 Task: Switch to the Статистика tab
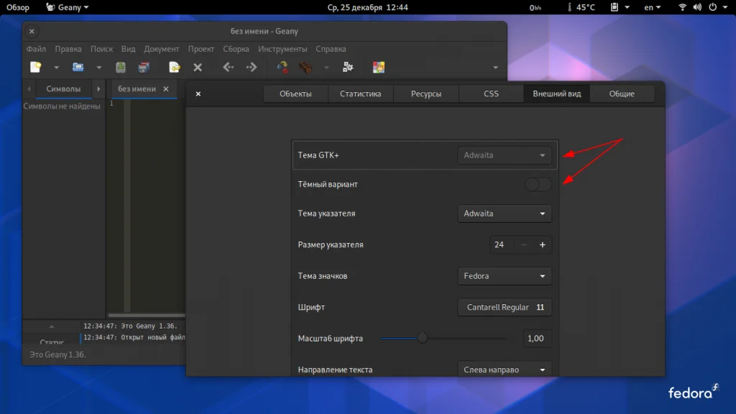[x=361, y=94]
